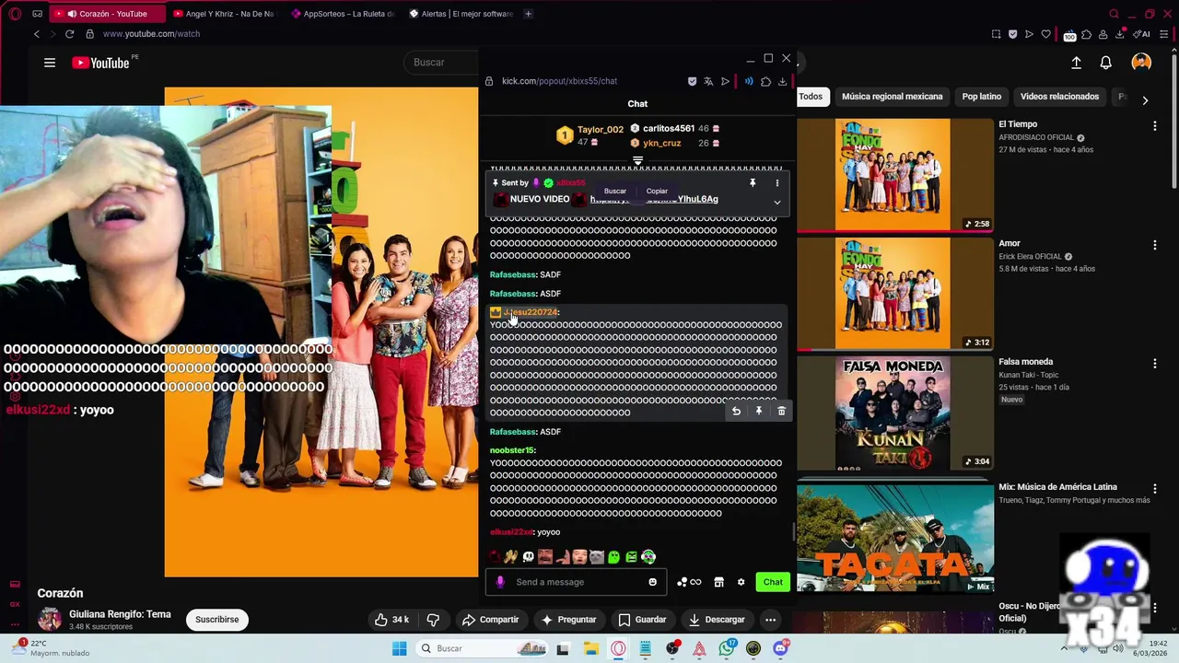Screen dimensions: 1179x663
Task: Reload the YouTube page
Action: [69, 34]
